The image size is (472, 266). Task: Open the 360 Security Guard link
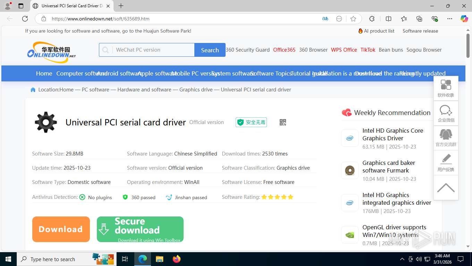click(x=247, y=50)
